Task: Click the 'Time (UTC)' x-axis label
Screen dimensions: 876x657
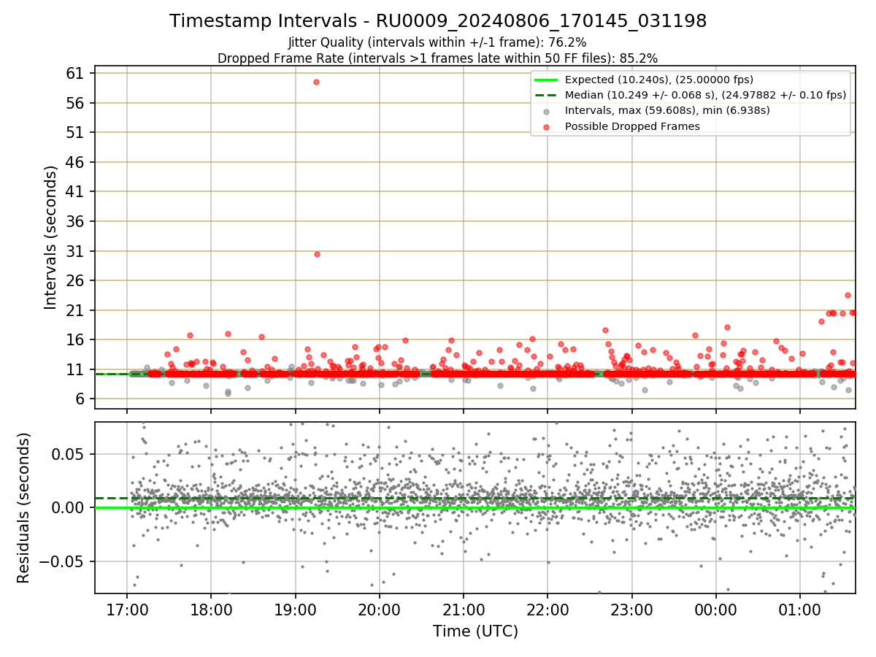Action: [475, 631]
